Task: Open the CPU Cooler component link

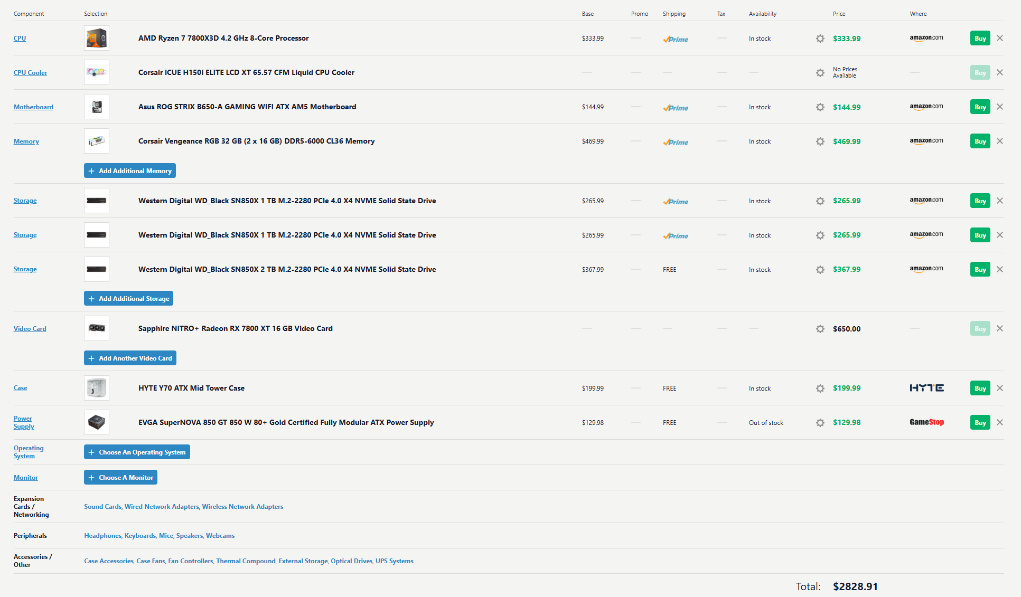Action: click(x=30, y=73)
